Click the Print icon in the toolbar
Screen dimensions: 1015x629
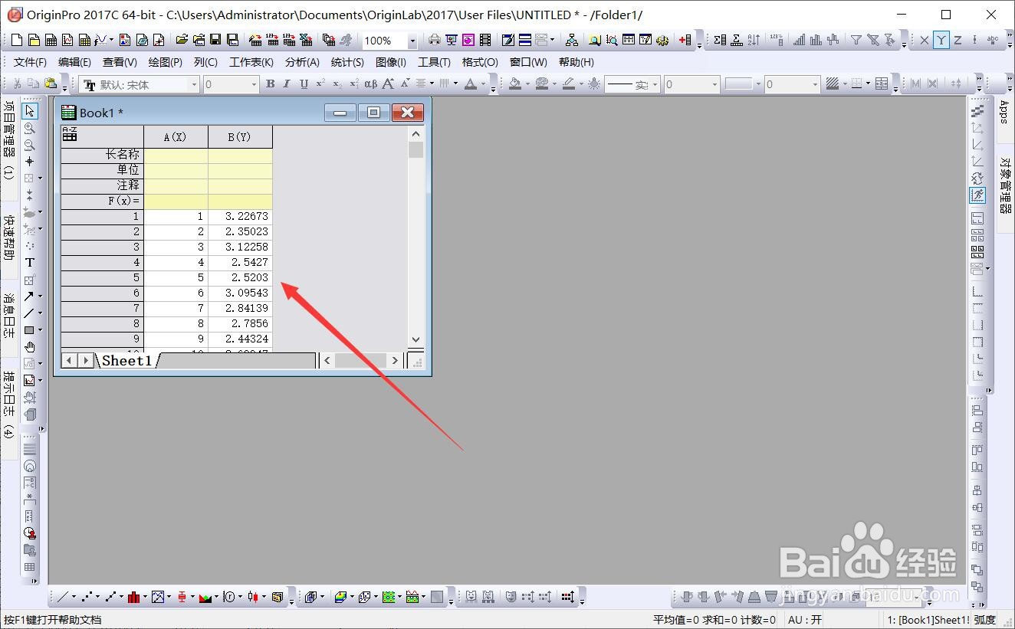[x=433, y=40]
